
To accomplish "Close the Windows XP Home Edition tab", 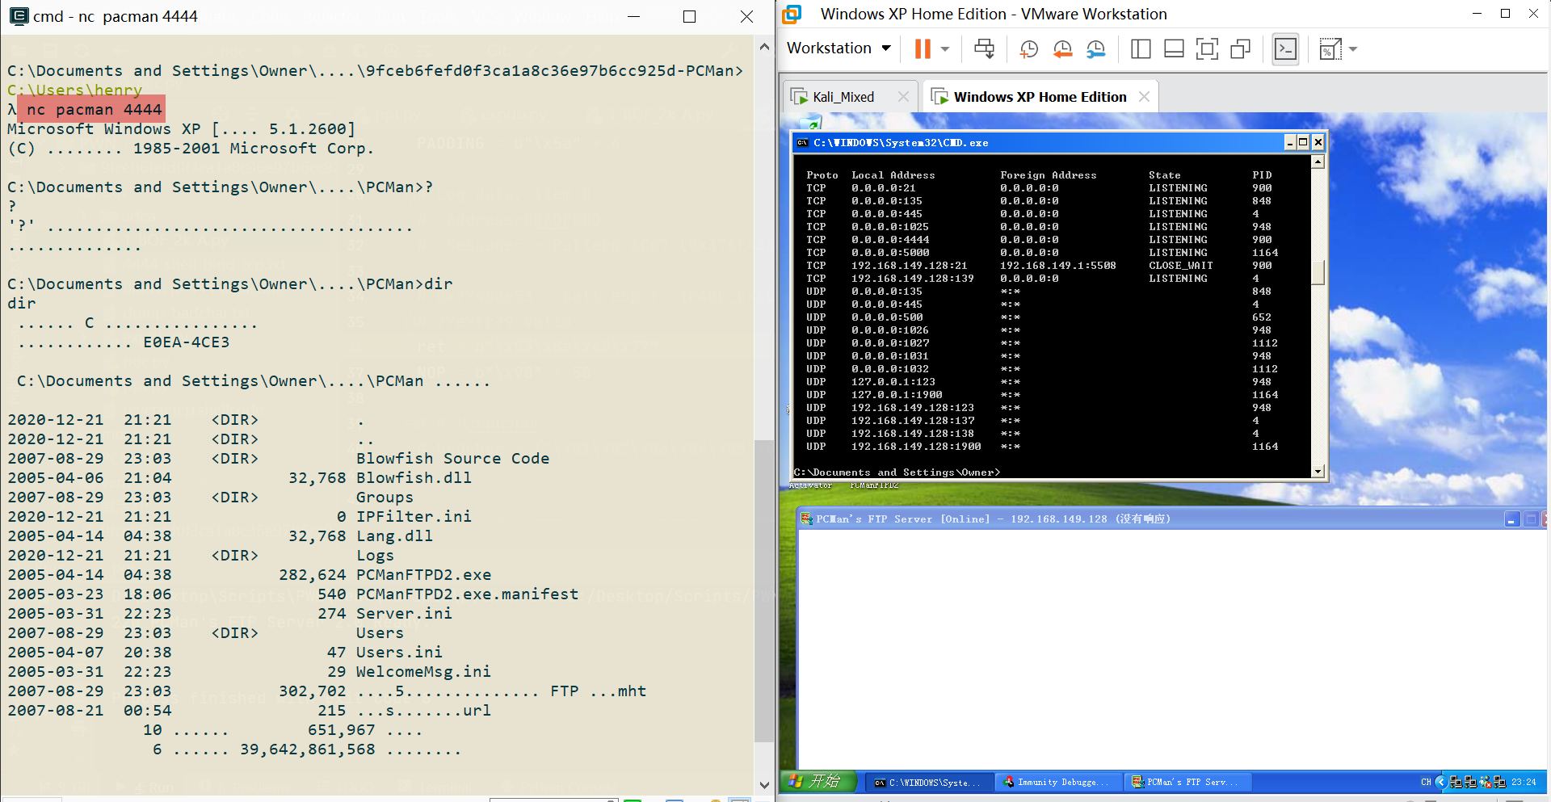I will (1144, 97).
